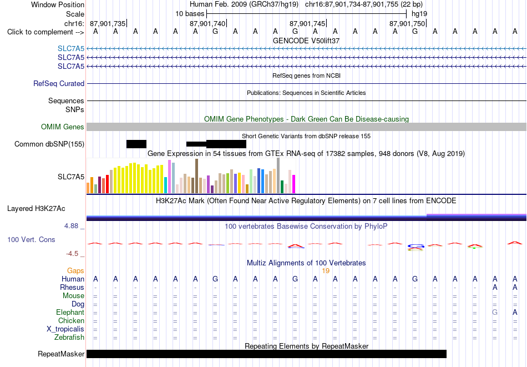Click the 'Click to complement -->' label
The image size is (527, 367).
(45, 32)
